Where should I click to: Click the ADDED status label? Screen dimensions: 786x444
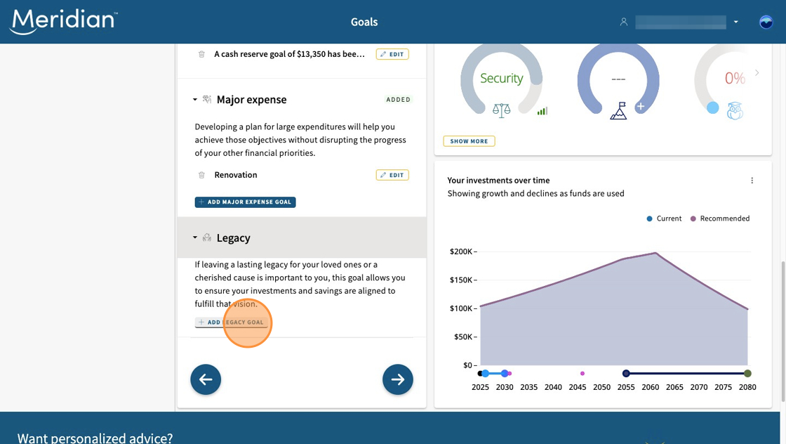click(399, 100)
